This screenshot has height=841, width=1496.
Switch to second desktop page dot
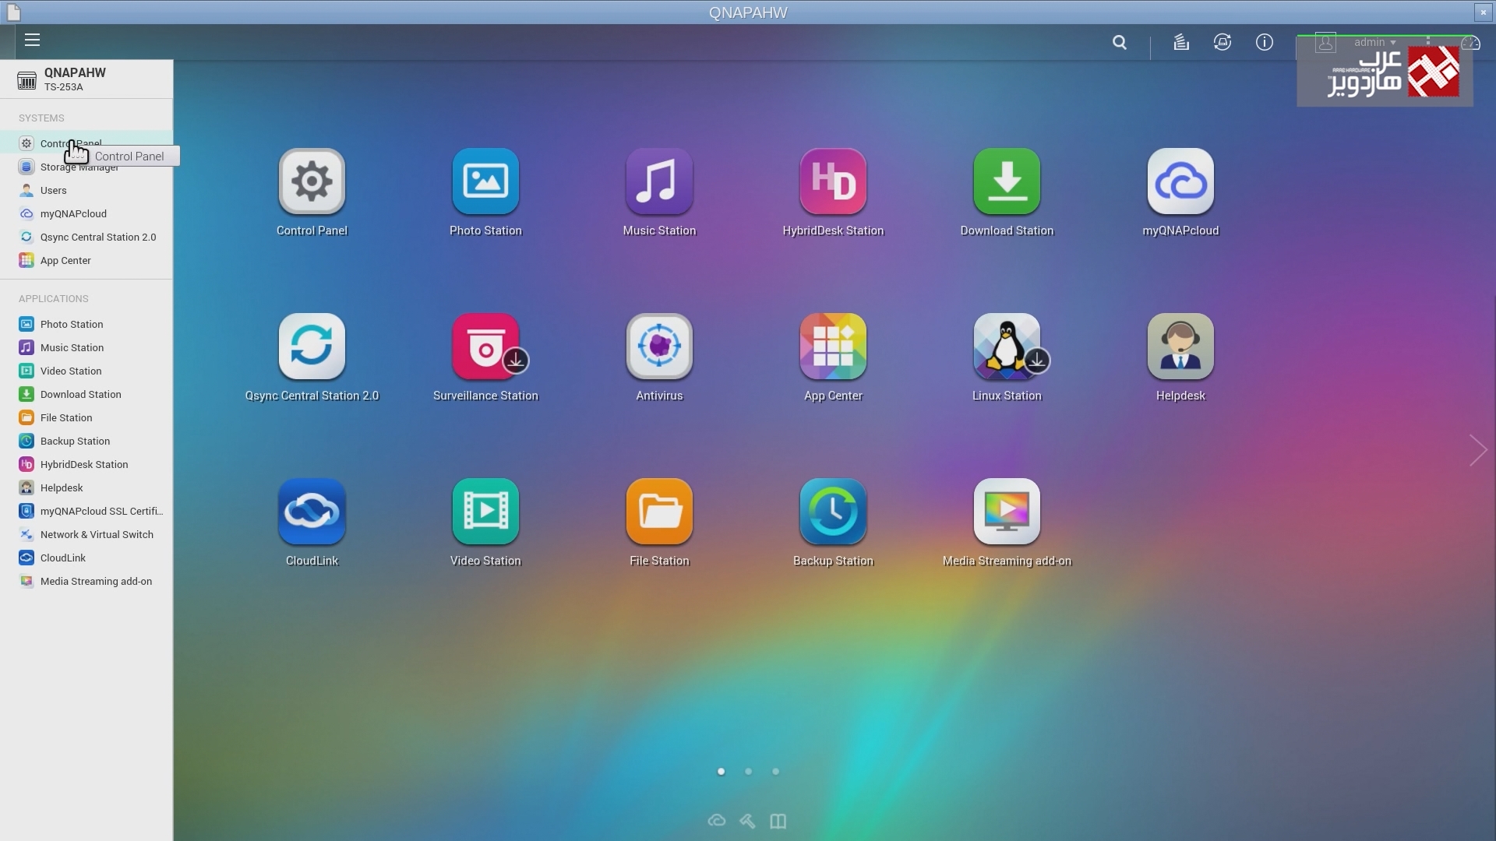tap(748, 772)
